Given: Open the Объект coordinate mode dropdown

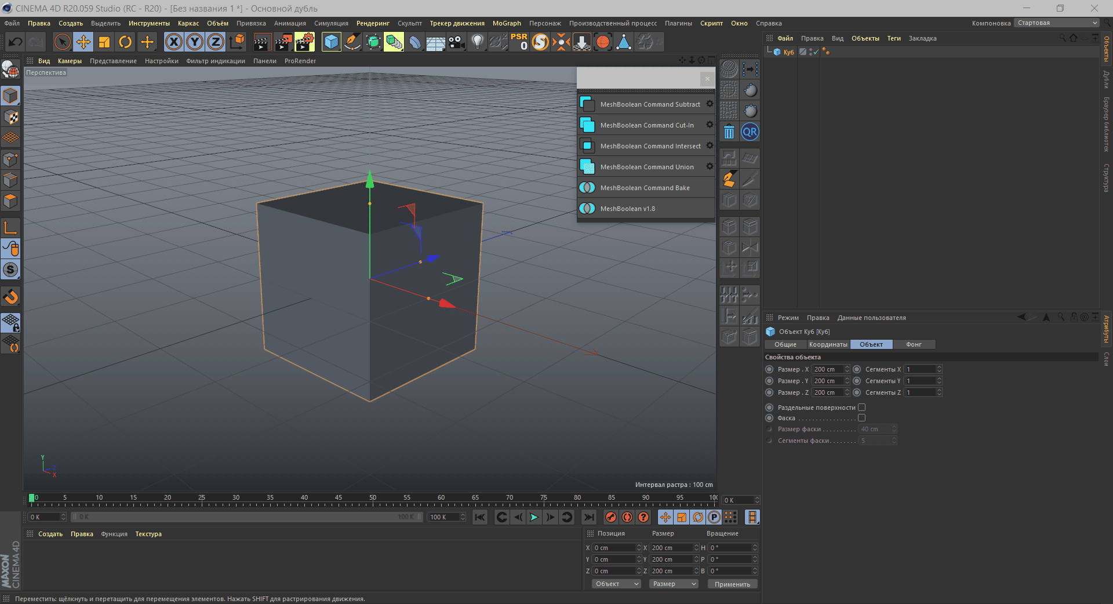Looking at the screenshot, I should tap(616, 584).
